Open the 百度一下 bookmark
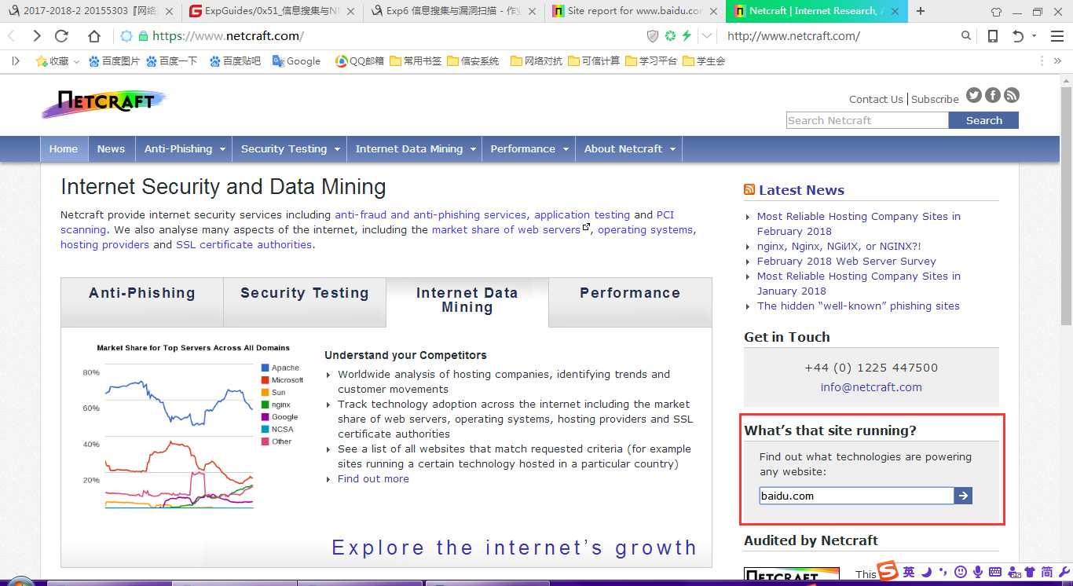 (172, 60)
